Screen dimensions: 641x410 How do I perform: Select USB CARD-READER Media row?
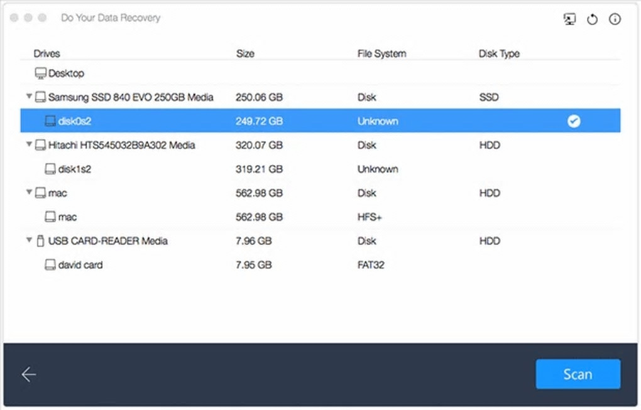320,241
